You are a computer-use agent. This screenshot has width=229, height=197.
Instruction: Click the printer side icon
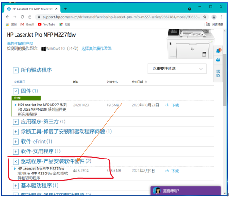[218, 60]
